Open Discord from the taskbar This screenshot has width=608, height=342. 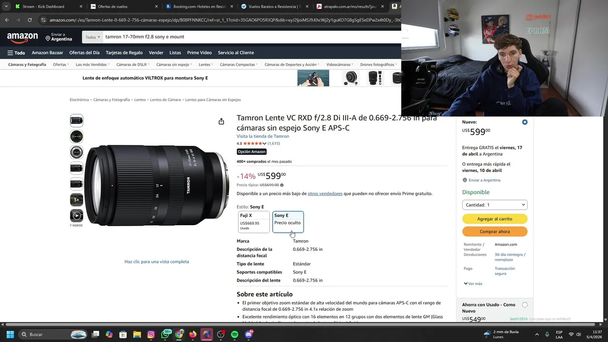[248, 334]
